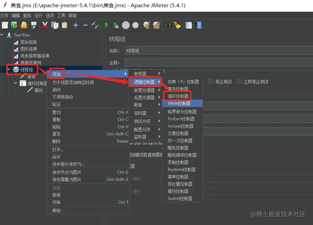Select 用表格察看结果 in the tree
The height and width of the screenshot is (225, 313).
click(35, 56)
